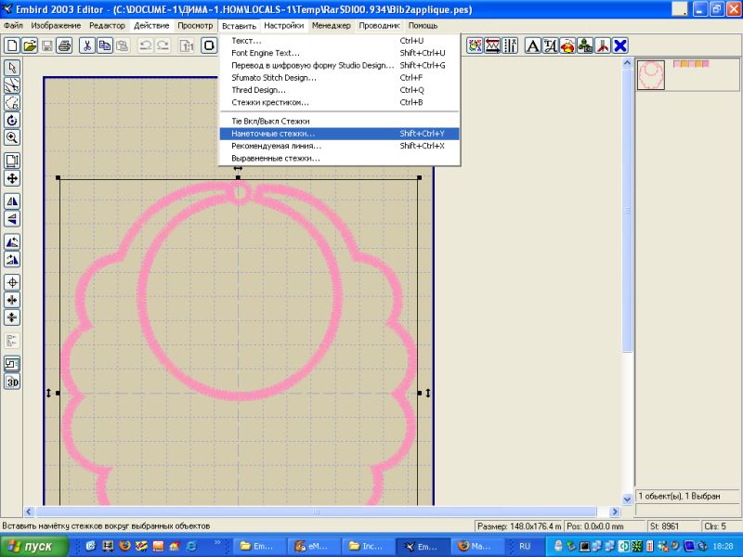Screen dimensions: 743x557
Task: Click the Text 'A' tool icon
Action: 533,45
